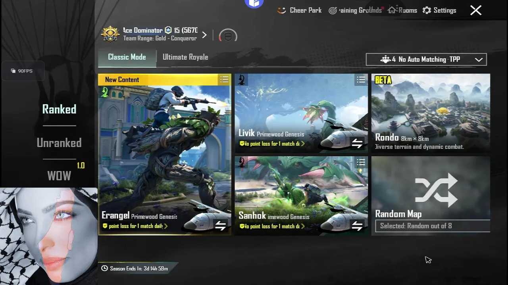Click squad team icon in matching dropdown

(385, 59)
